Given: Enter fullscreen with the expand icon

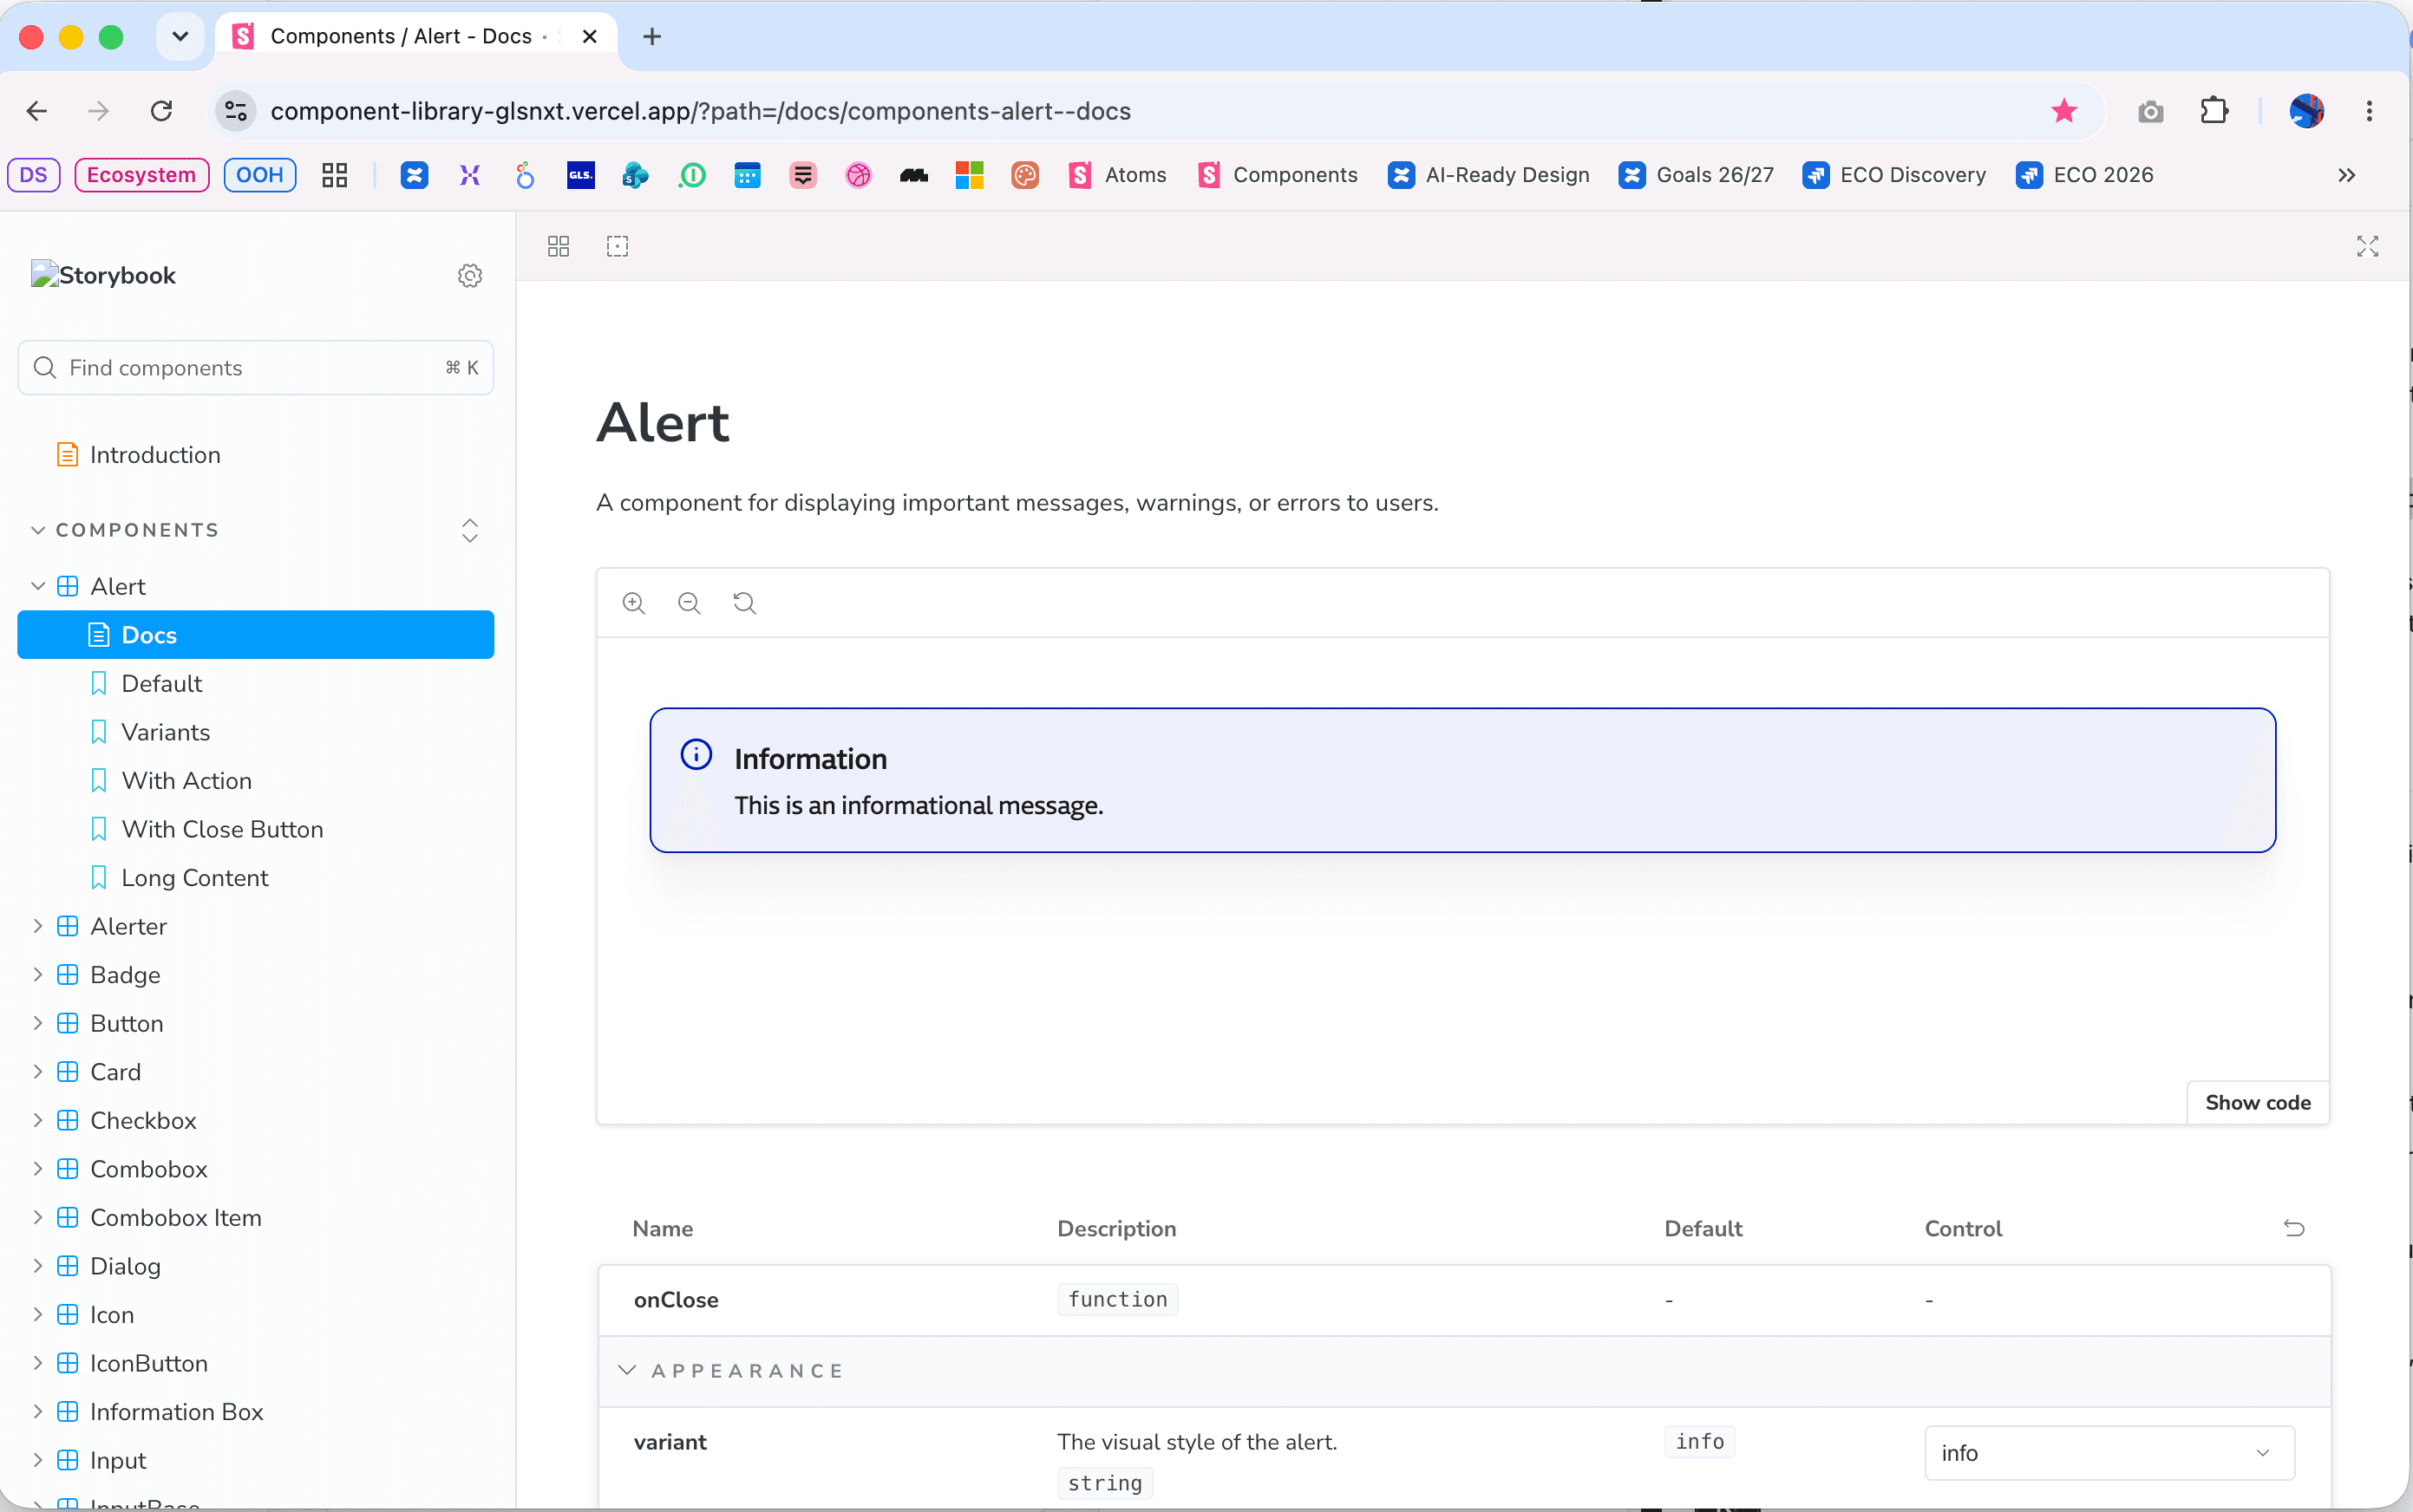Looking at the screenshot, I should 2367,246.
